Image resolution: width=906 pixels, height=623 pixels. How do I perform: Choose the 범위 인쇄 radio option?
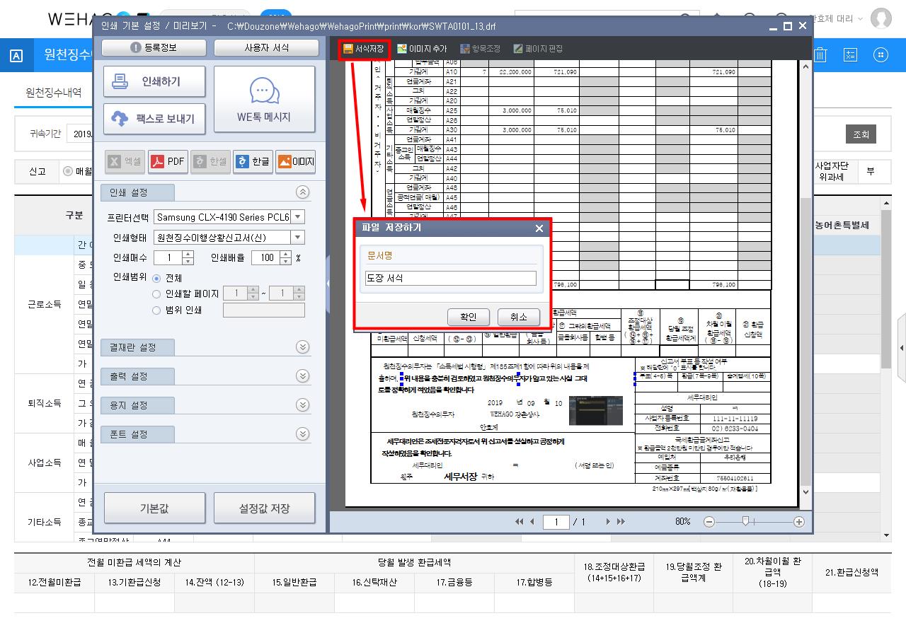pyautogui.click(x=156, y=310)
